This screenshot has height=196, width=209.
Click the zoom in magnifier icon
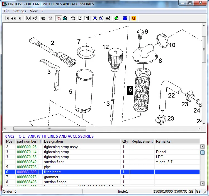73,18
